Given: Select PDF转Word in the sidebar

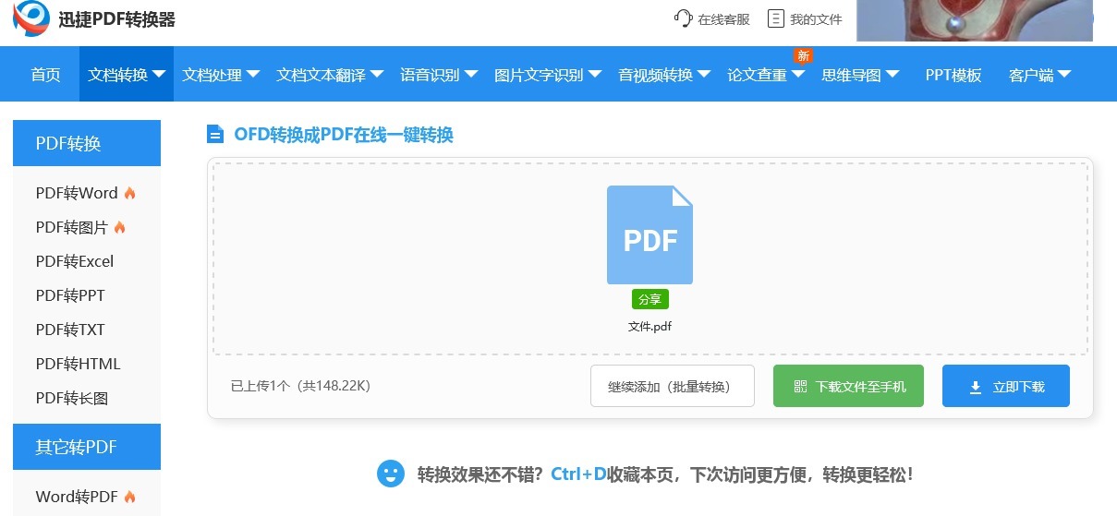Looking at the screenshot, I should pyautogui.click(x=77, y=193).
